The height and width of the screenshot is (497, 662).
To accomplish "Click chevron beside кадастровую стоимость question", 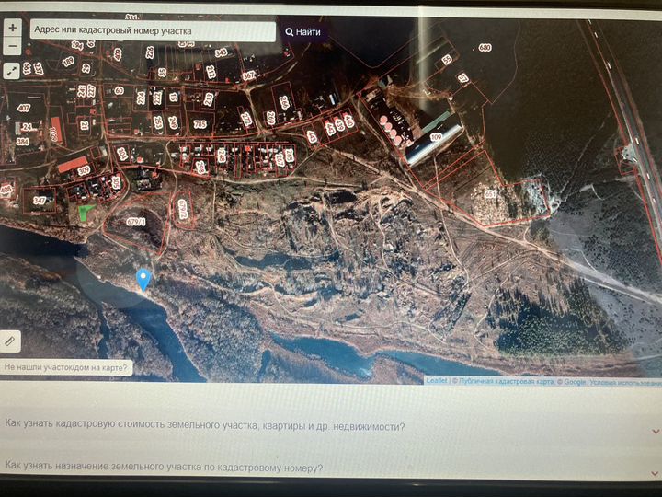I will 654,430.
